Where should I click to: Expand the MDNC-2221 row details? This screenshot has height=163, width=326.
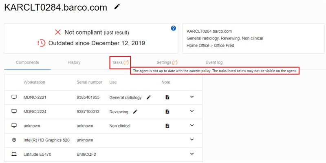[x=192, y=97]
